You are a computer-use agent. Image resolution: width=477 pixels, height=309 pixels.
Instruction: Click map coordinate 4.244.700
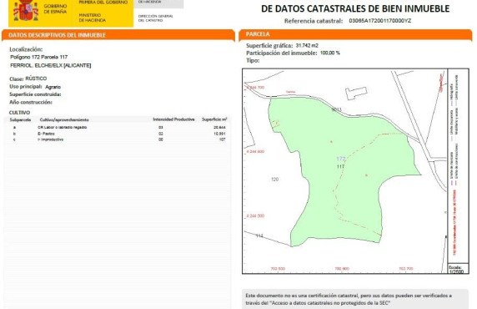[255, 88]
